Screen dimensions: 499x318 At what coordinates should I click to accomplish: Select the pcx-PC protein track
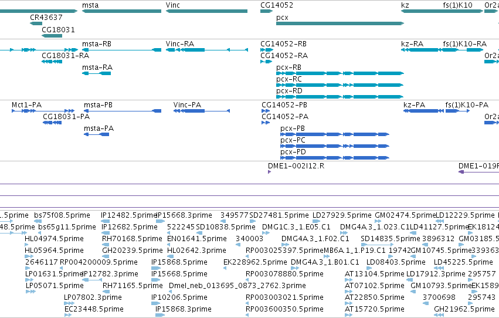coord(335,146)
